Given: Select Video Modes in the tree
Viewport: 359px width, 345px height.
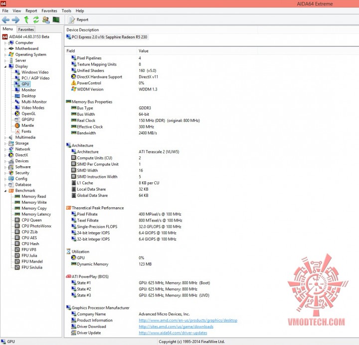Looking at the screenshot, I should coord(33,107).
